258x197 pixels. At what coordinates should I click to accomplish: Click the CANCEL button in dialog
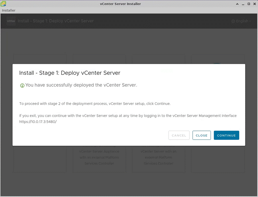(179, 135)
